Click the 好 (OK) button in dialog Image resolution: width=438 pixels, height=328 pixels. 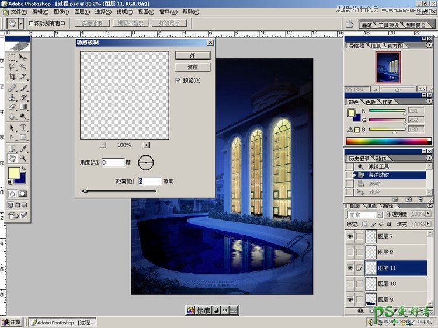(192, 55)
